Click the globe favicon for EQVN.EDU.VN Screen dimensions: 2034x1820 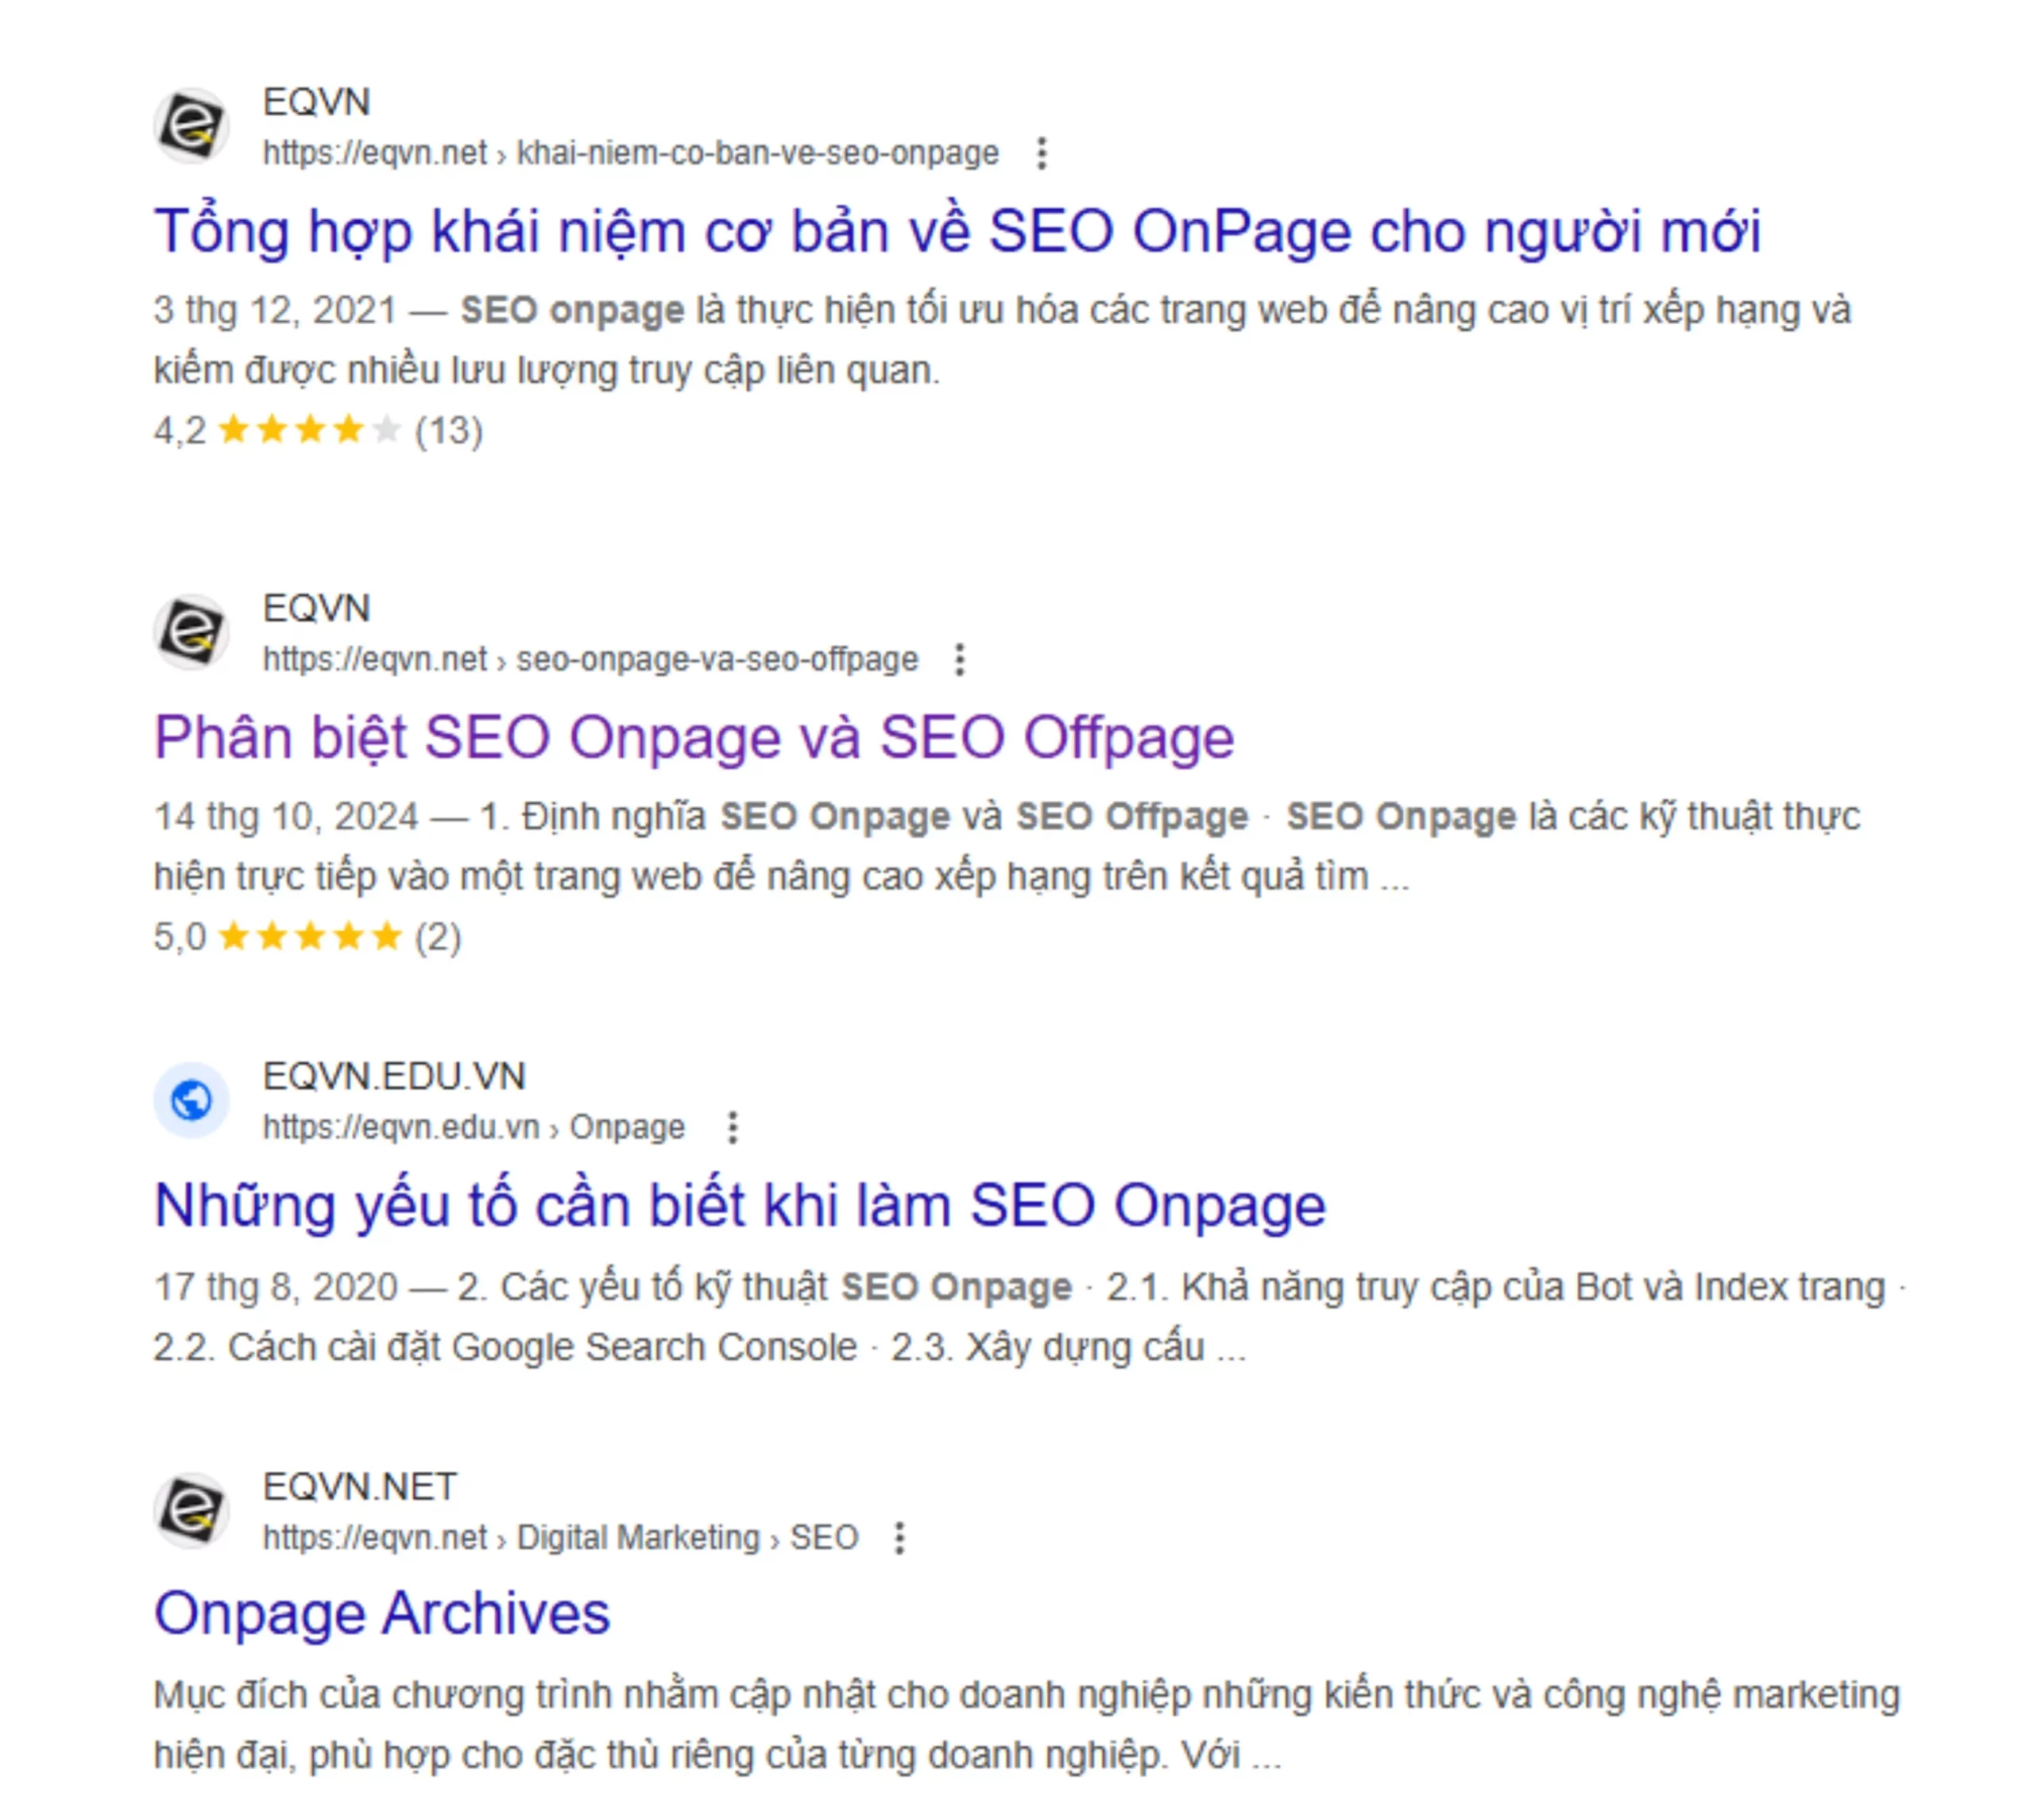(x=191, y=1100)
